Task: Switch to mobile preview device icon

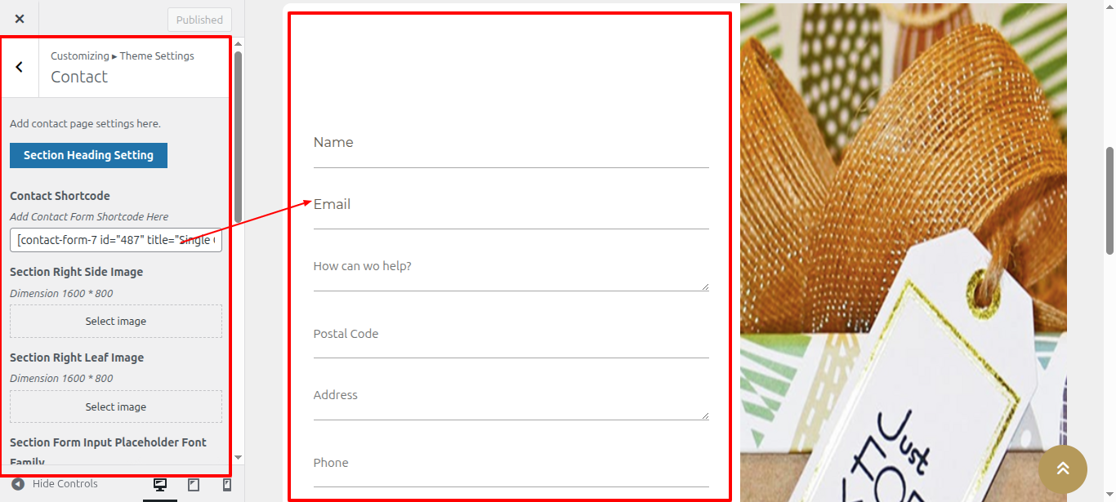Action: point(227,485)
